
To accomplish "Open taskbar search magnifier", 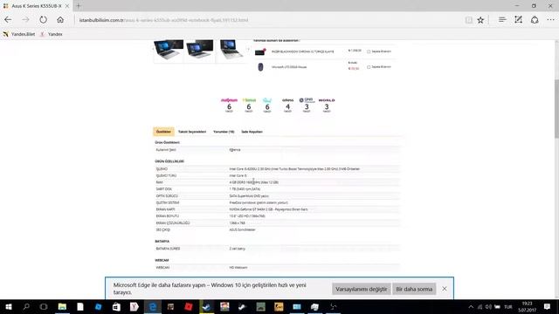I will 26,307.
